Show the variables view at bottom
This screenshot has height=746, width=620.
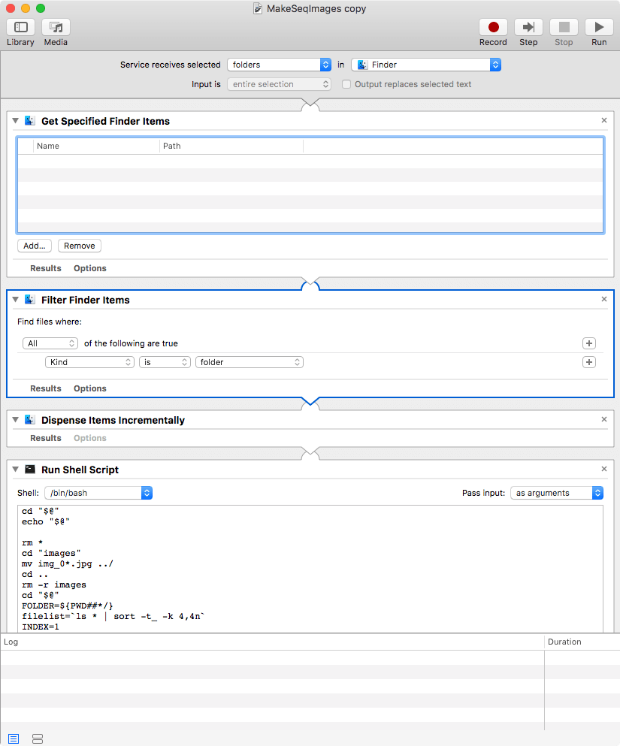(38, 739)
